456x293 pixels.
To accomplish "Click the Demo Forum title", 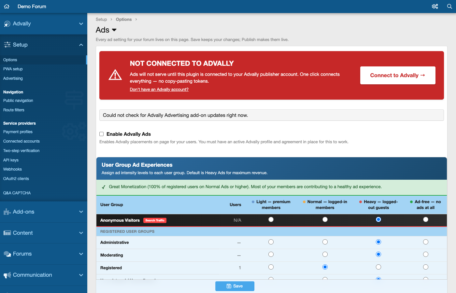I will (32, 7).
